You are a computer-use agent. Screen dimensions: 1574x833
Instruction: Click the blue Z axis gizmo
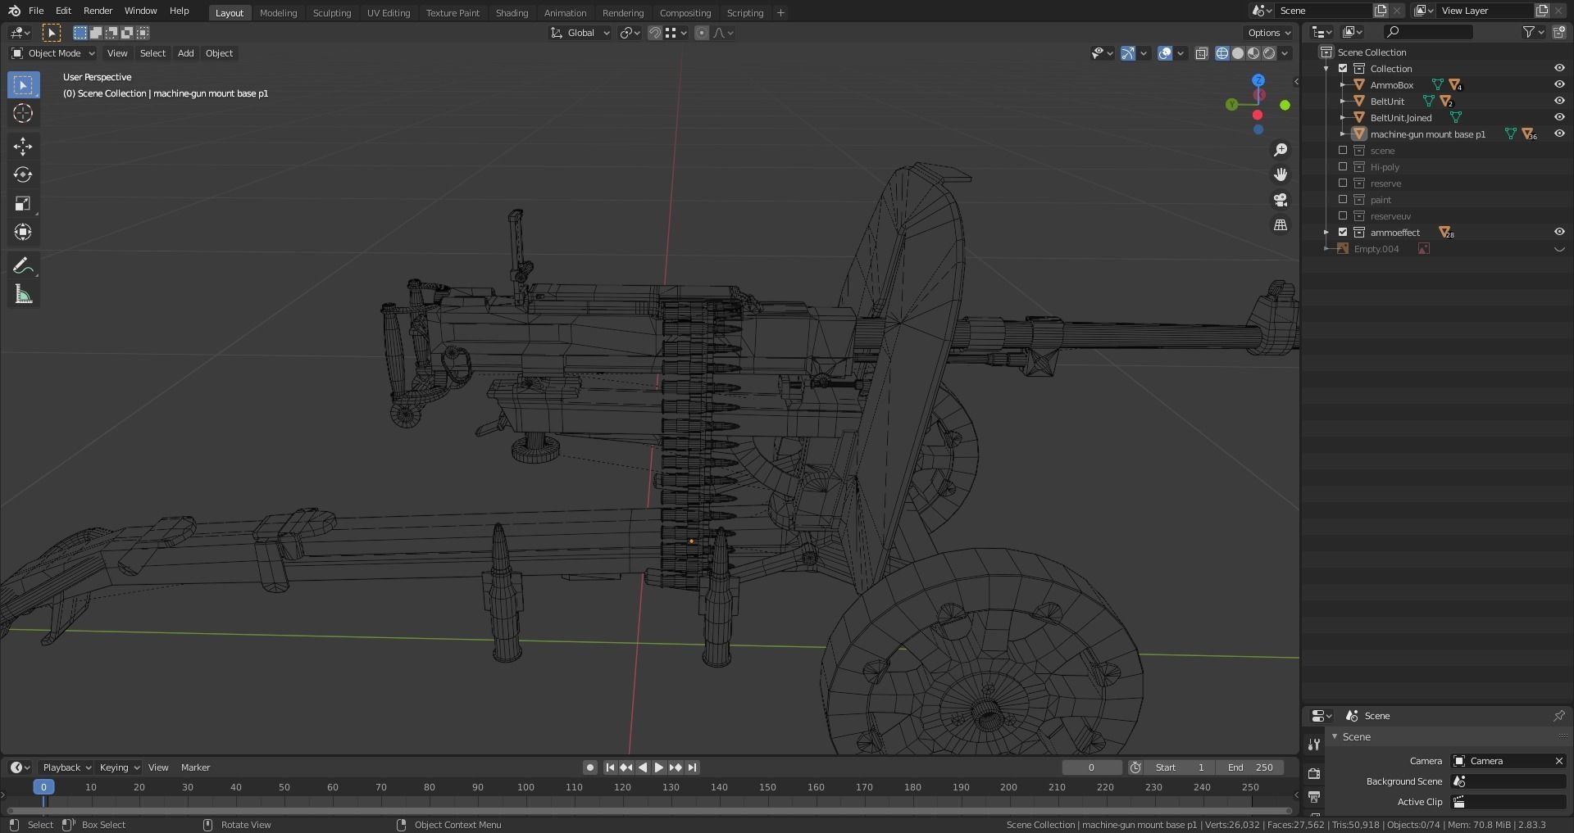[1258, 80]
